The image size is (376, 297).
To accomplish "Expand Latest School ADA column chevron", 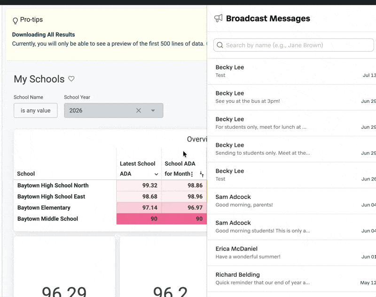I will pos(156,174).
